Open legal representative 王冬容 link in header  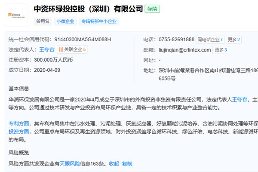click(x=46, y=49)
